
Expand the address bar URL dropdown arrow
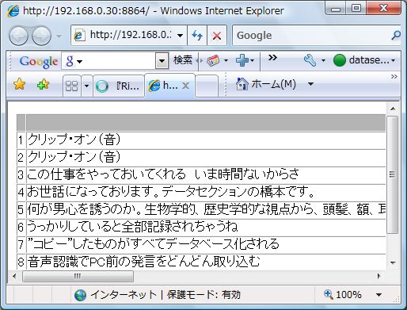coord(181,35)
